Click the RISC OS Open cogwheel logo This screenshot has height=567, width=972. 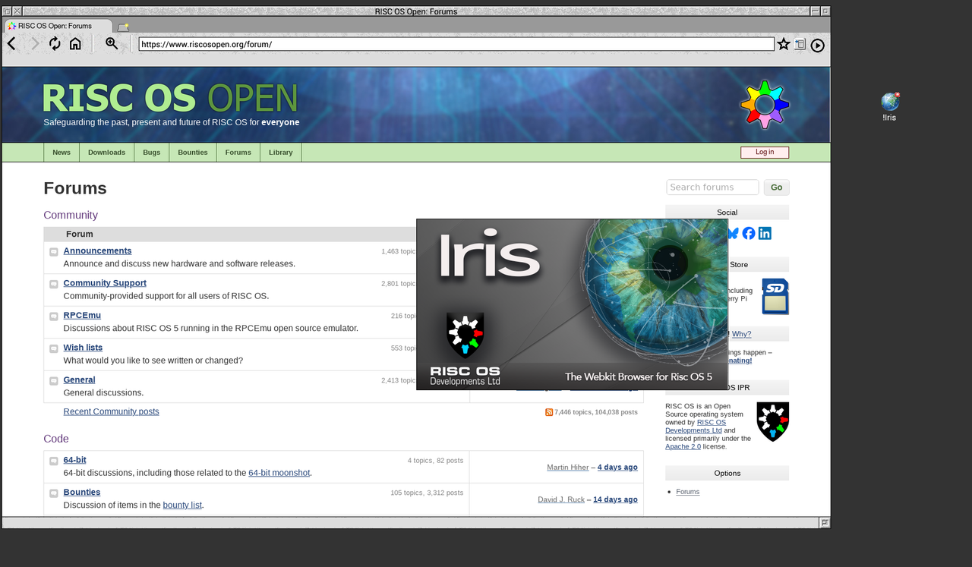pyautogui.click(x=765, y=105)
